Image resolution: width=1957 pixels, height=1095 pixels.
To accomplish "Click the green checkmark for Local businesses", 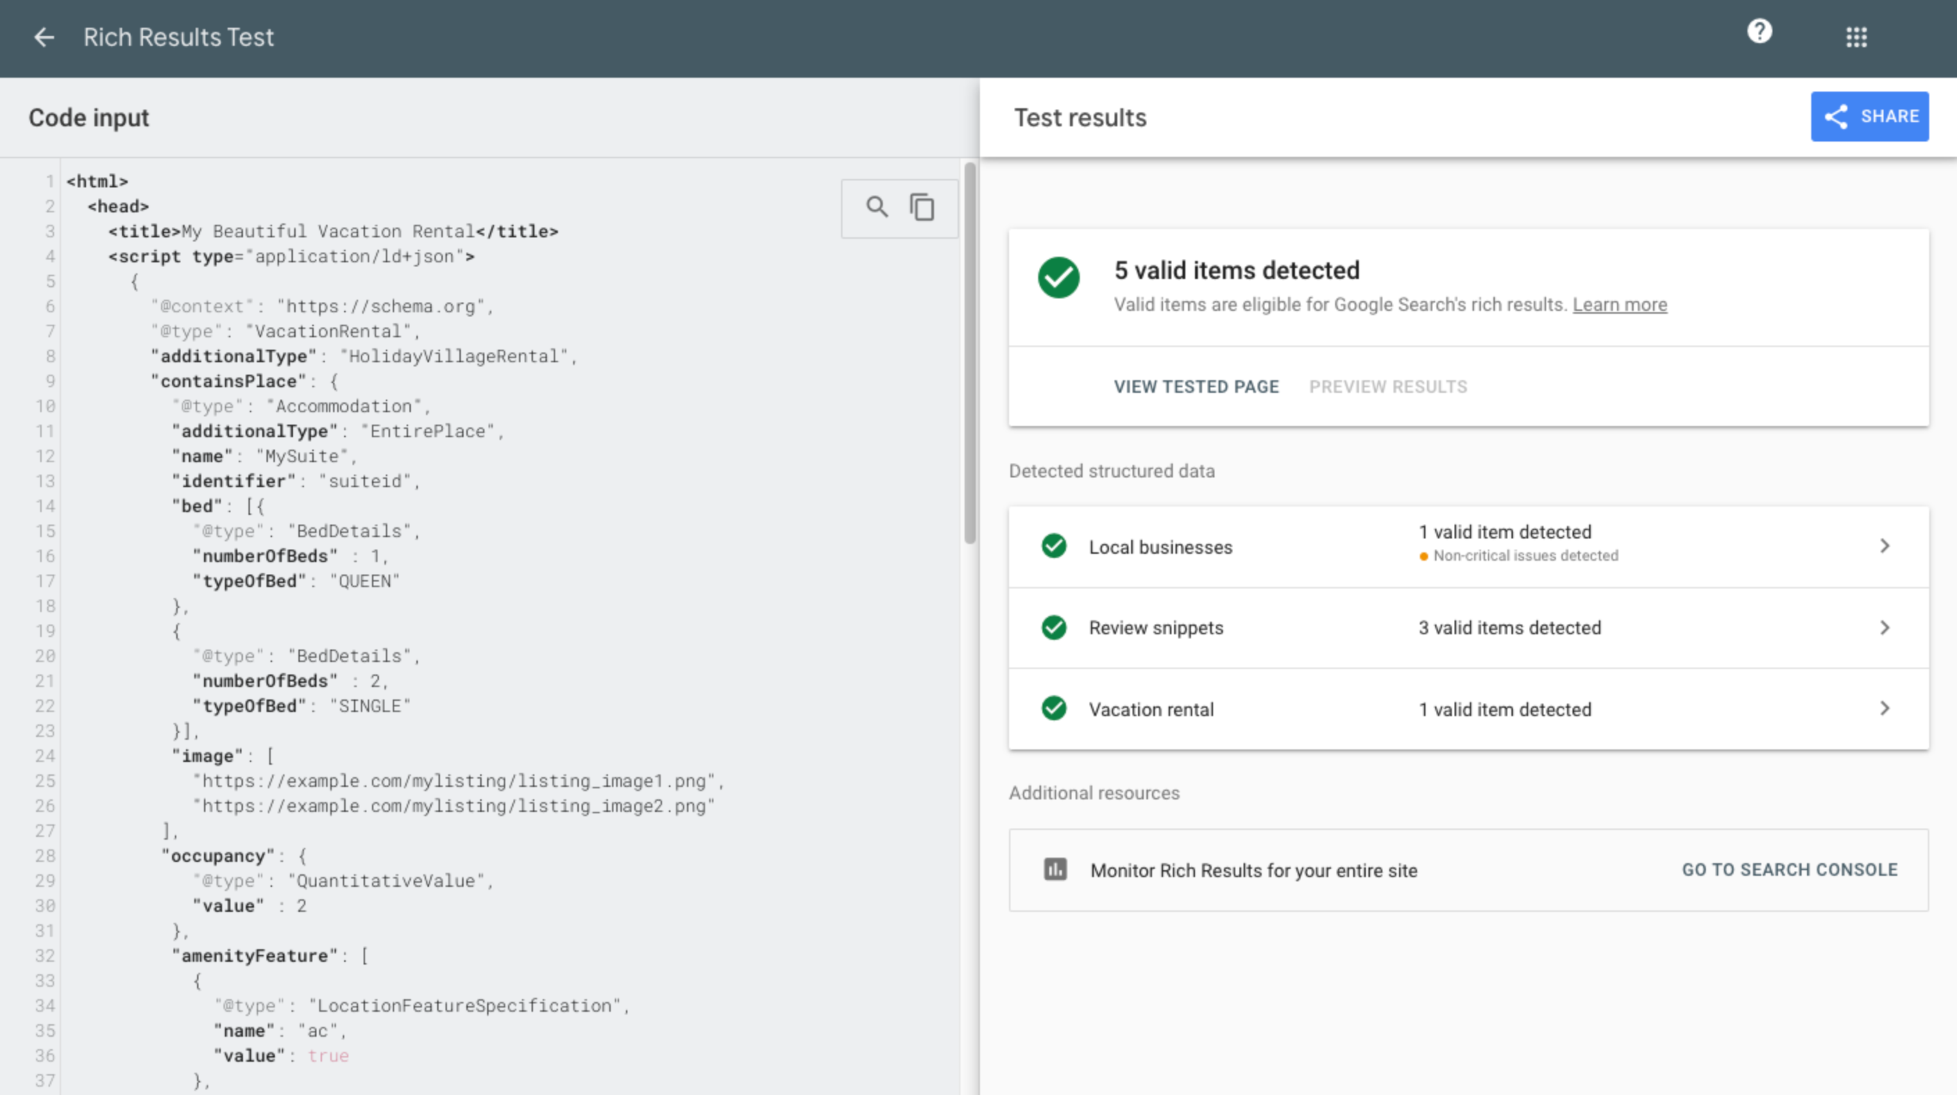I will click(x=1055, y=545).
